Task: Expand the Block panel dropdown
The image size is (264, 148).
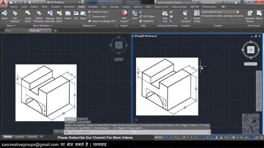Action: click(11, 25)
